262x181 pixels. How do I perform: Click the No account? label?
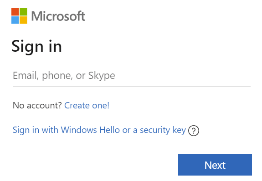[37, 106]
